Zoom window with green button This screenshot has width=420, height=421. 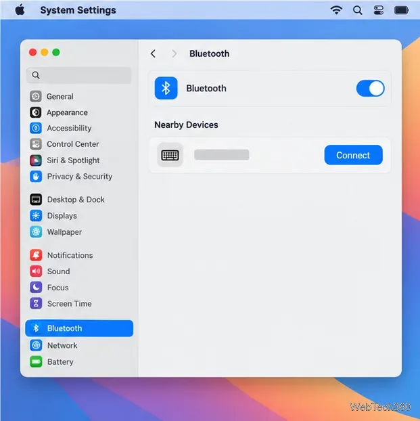click(x=56, y=52)
